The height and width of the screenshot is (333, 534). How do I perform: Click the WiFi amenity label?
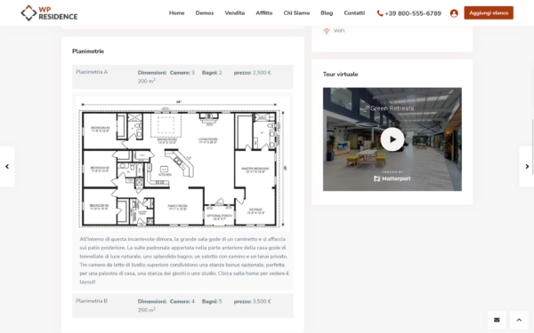339,31
